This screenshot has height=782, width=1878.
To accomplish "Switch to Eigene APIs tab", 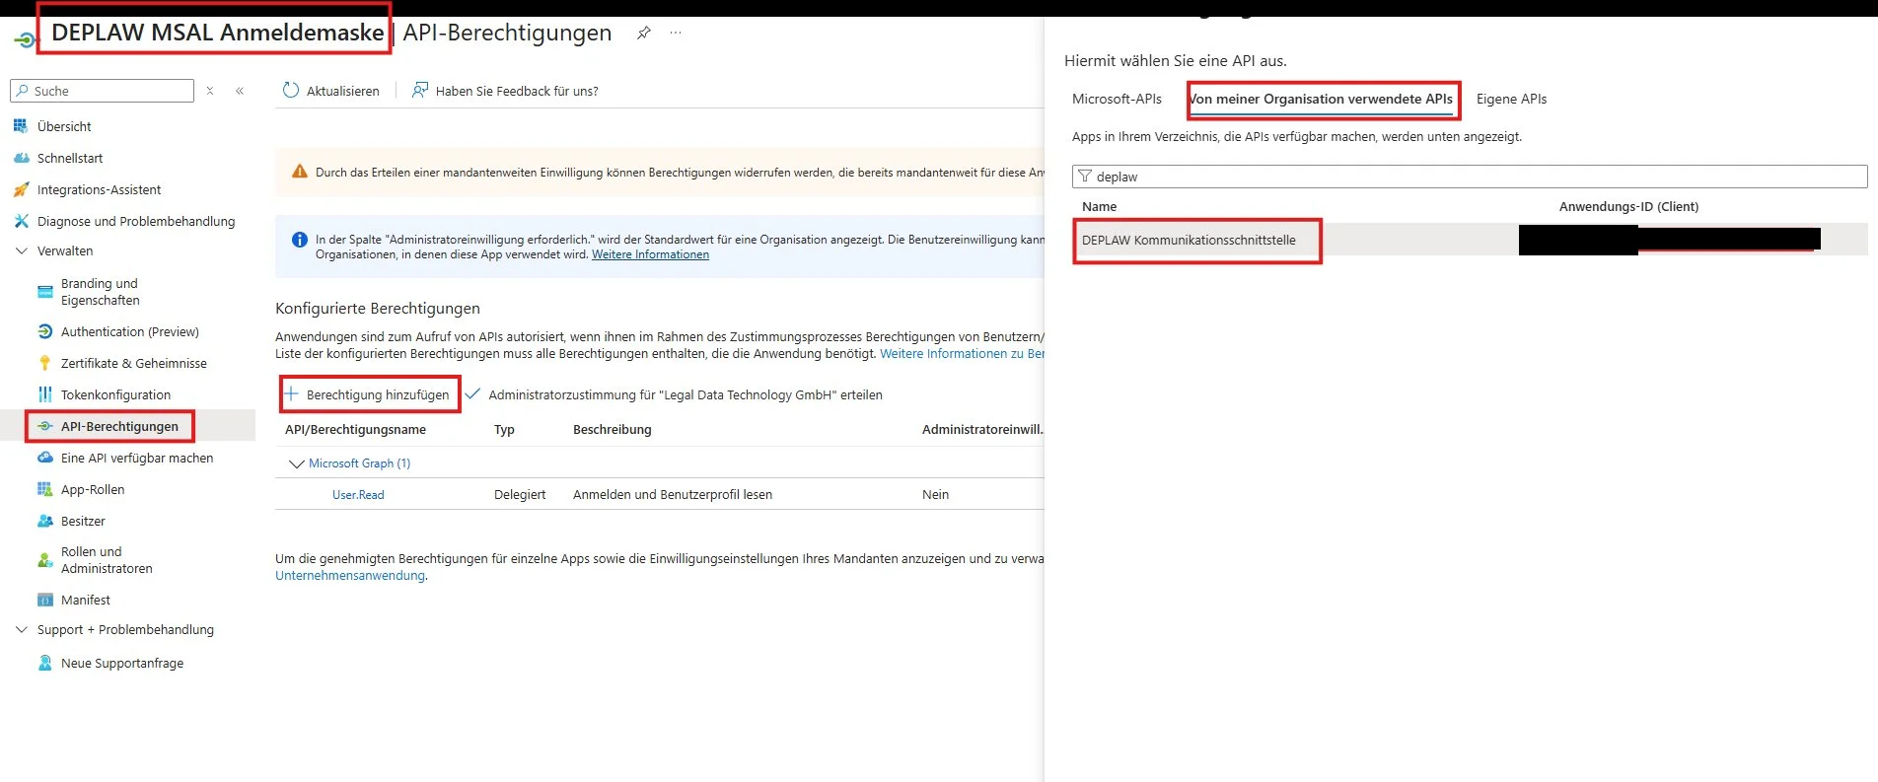I will point(1511,99).
